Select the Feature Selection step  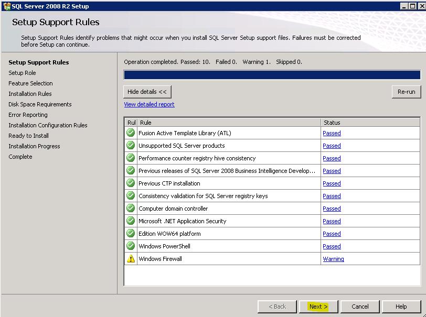point(30,83)
